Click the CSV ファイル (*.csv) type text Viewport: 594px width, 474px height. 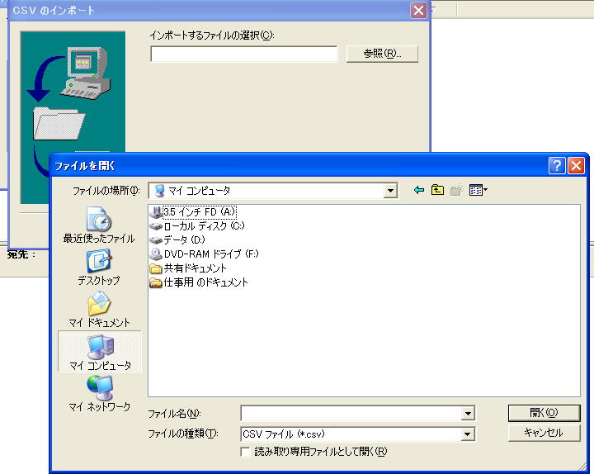pos(283,434)
